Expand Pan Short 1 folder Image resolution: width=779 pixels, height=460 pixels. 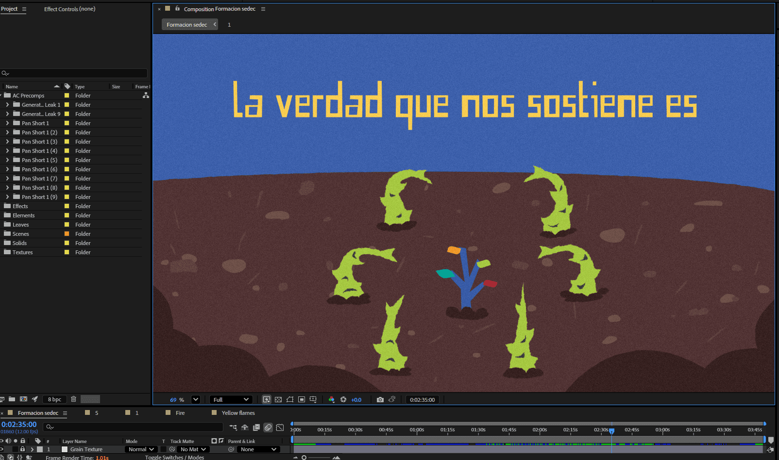point(7,123)
